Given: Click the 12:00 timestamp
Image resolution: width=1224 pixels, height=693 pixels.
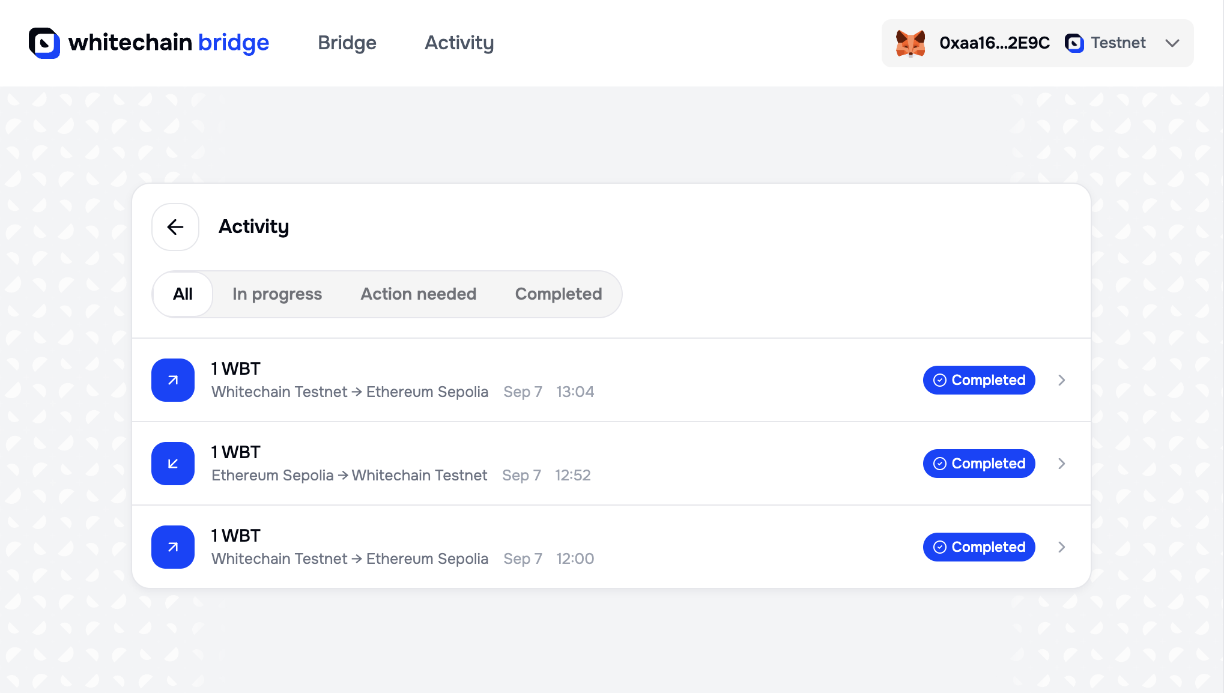Looking at the screenshot, I should pyautogui.click(x=575, y=559).
